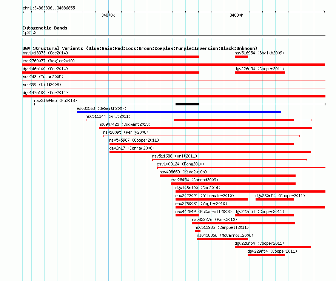Select dgv227n54 (Cooper2011) variant label

click(259, 212)
